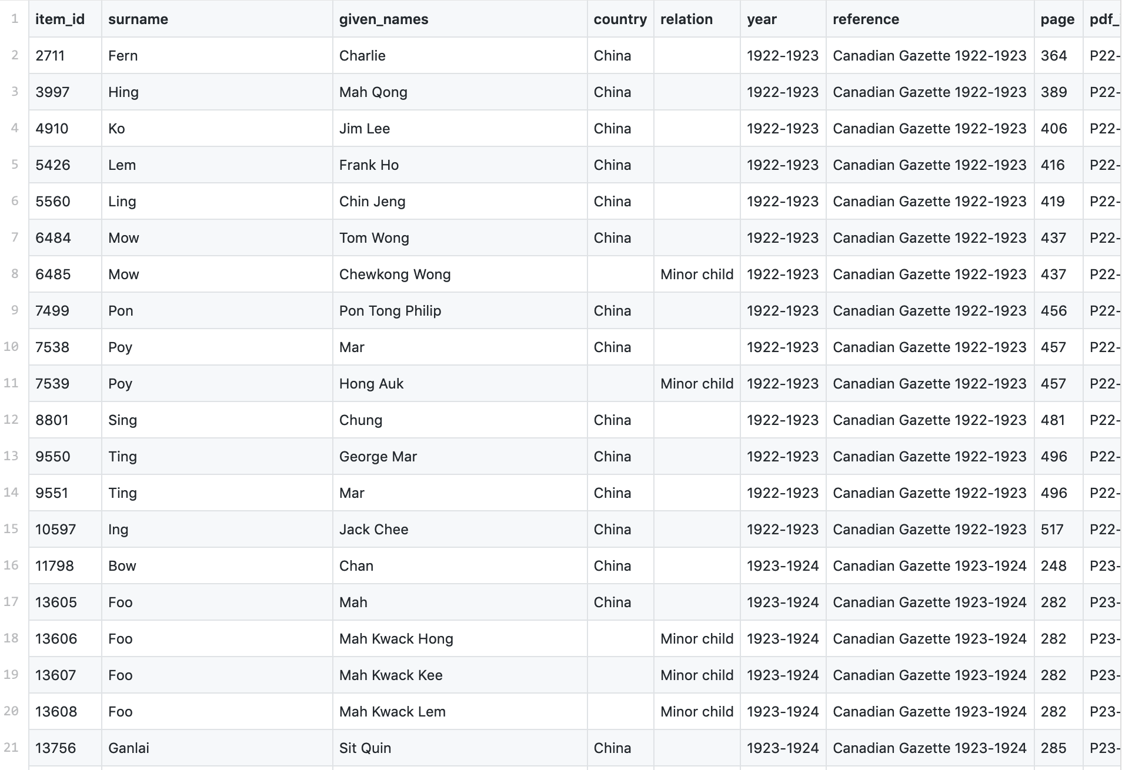Click item_id cell 2711
The image size is (1122, 770).
point(50,56)
